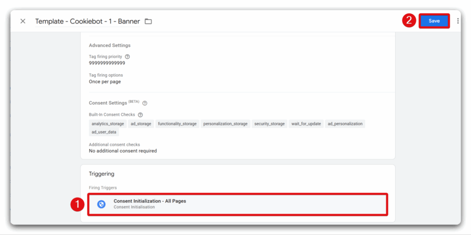The height and width of the screenshot is (235, 471).
Task: Click the Tag firing options label
Action: [106, 75]
